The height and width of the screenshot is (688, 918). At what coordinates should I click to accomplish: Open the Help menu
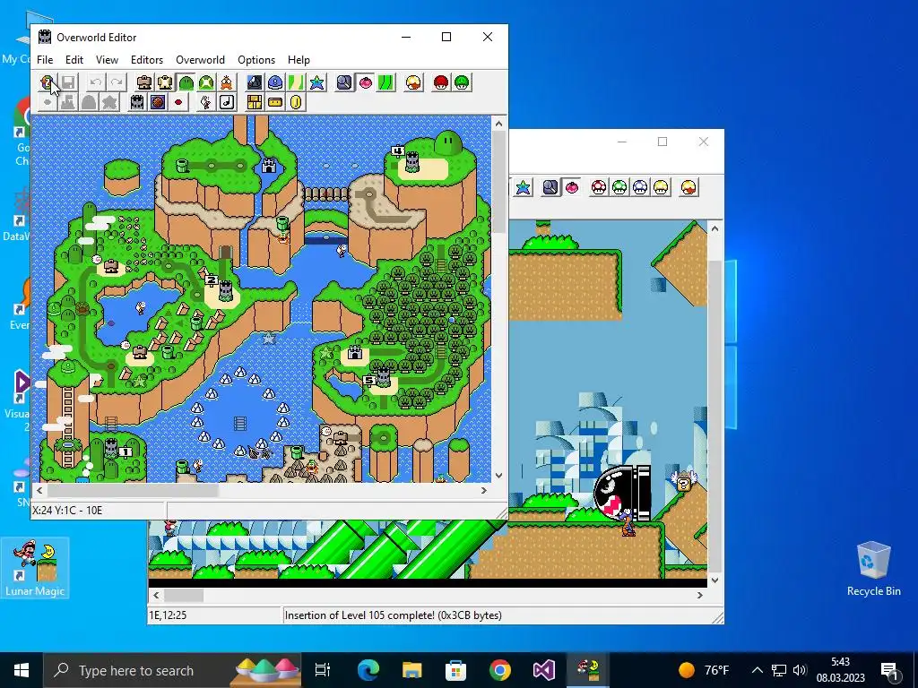coord(299,60)
